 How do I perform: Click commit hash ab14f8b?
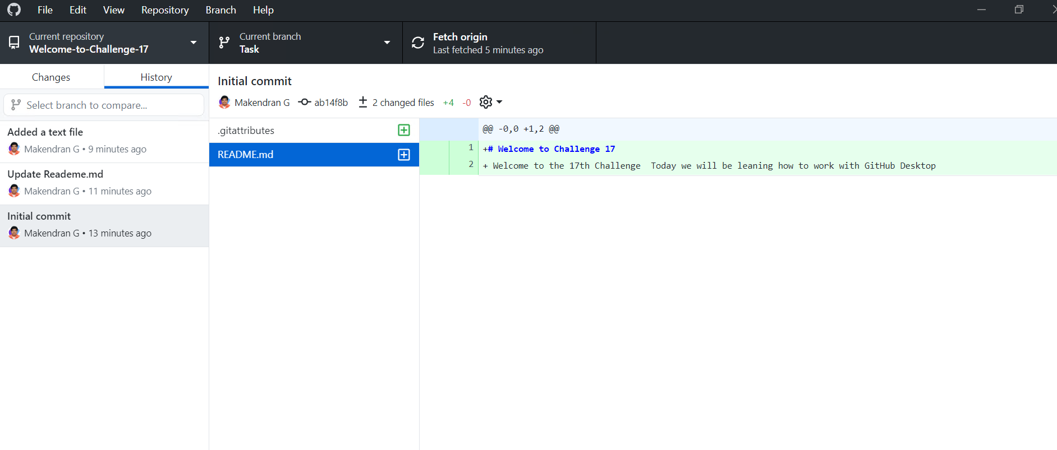point(331,103)
